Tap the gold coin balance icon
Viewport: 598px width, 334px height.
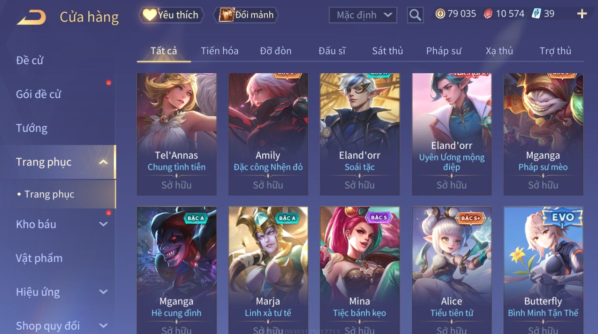click(x=440, y=14)
